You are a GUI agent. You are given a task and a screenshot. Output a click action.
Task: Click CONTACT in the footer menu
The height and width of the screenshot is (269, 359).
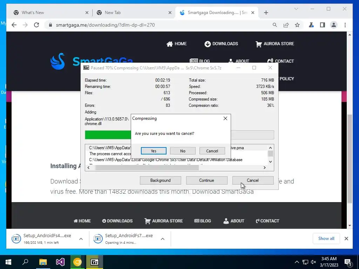[x=267, y=221]
